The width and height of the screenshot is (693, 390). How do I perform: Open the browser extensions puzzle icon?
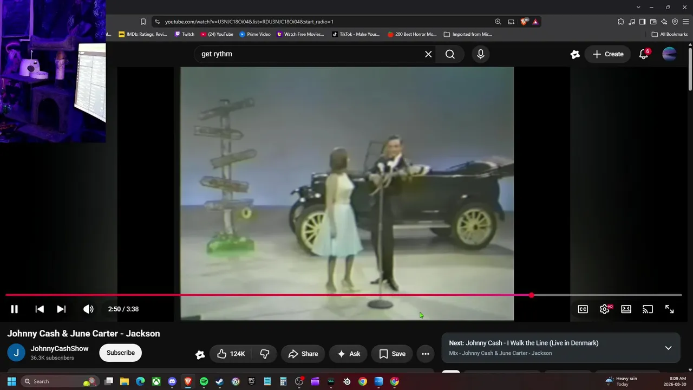tap(621, 22)
